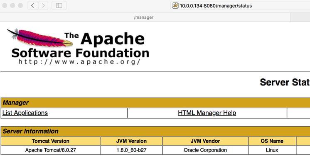
Task: Click the Server Status heading
Action: click(x=285, y=82)
